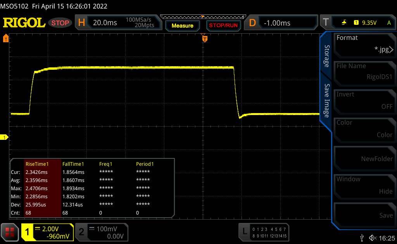Viewport: 397px width, 244px height.
Task: Toggle the STOP/RUN button
Action: (x=223, y=26)
